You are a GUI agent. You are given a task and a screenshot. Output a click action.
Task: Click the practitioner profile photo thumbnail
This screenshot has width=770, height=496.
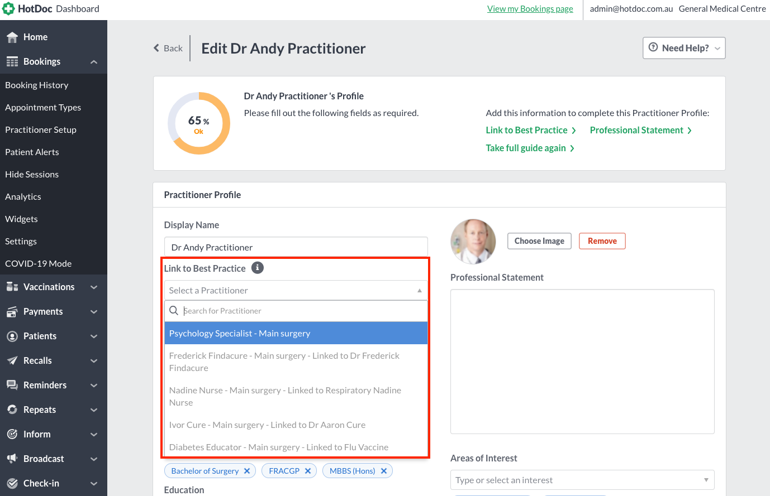pyautogui.click(x=473, y=241)
